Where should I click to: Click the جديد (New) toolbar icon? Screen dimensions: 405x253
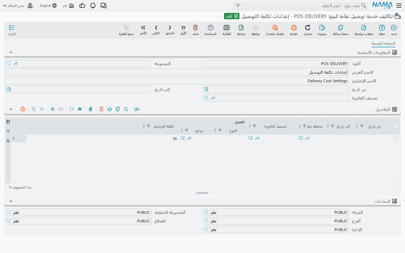point(394,30)
